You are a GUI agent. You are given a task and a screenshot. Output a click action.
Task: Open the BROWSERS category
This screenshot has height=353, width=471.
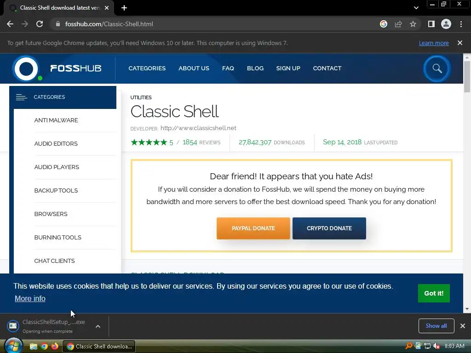[x=51, y=214]
